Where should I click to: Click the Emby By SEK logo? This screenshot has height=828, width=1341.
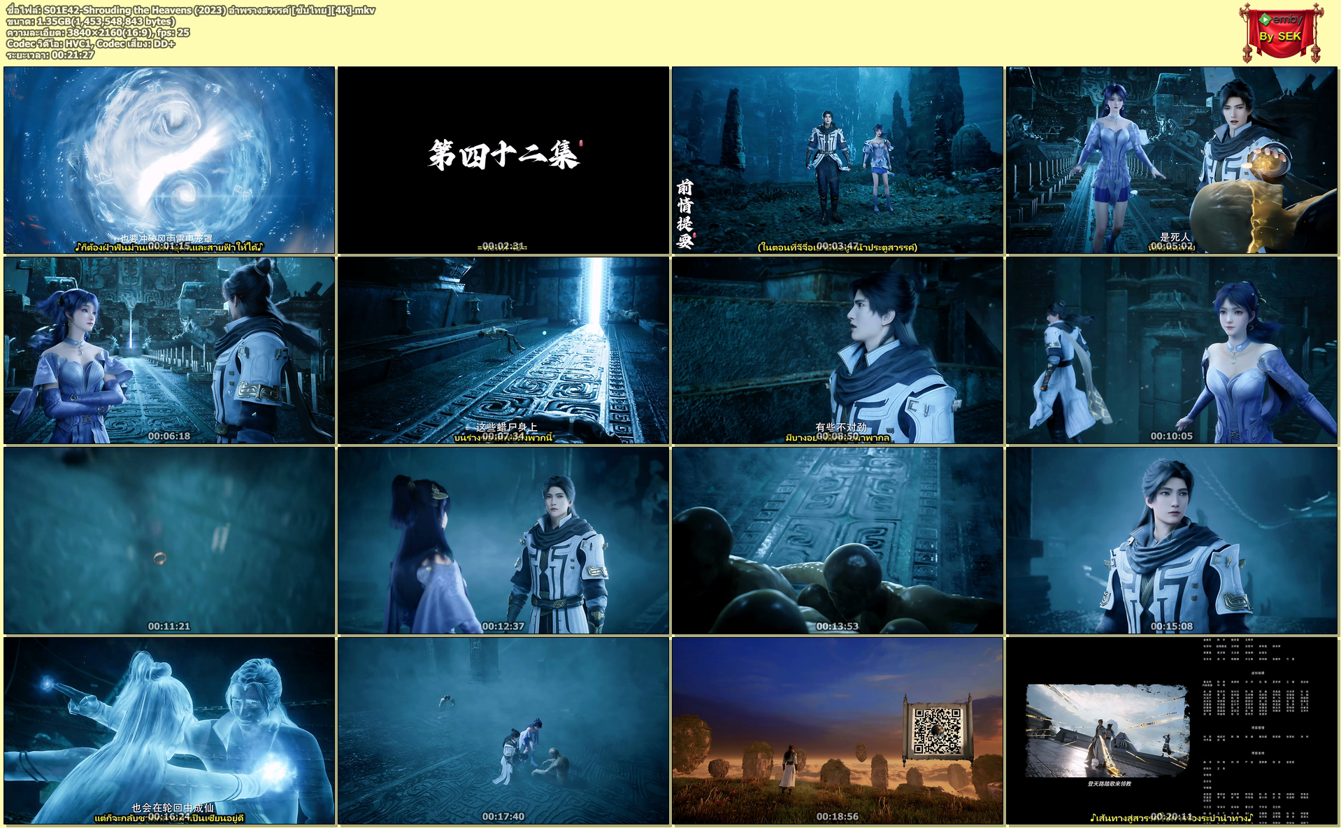click(1282, 32)
